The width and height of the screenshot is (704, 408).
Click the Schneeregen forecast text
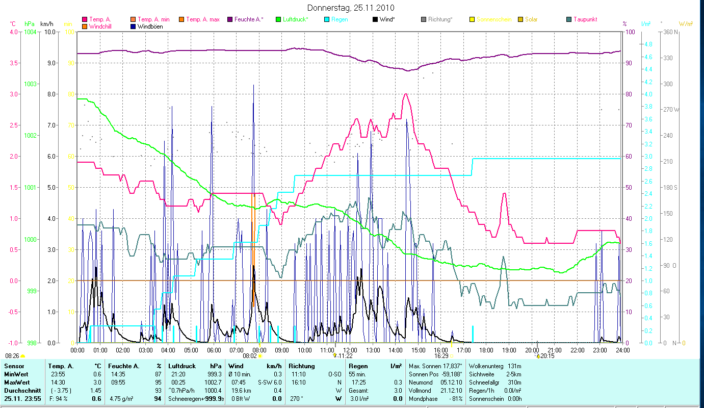pyautogui.click(x=186, y=399)
